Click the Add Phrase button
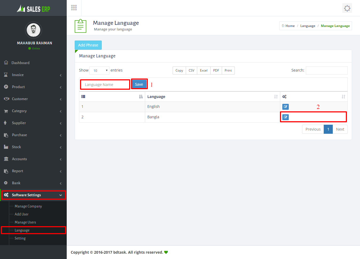This screenshot has height=259, width=360. (x=88, y=45)
